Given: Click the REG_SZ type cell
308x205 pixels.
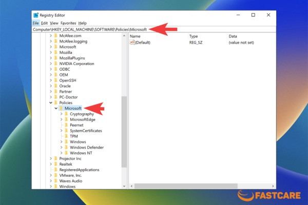Looking at the screenshot, I should (x=196, y=43).
